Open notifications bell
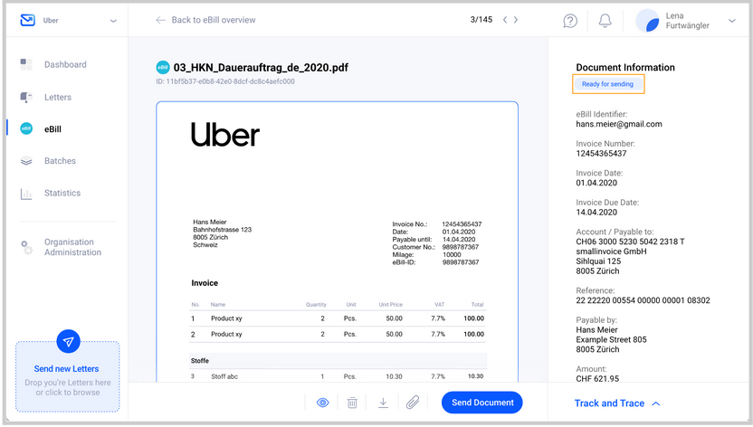 pos(605,21)
